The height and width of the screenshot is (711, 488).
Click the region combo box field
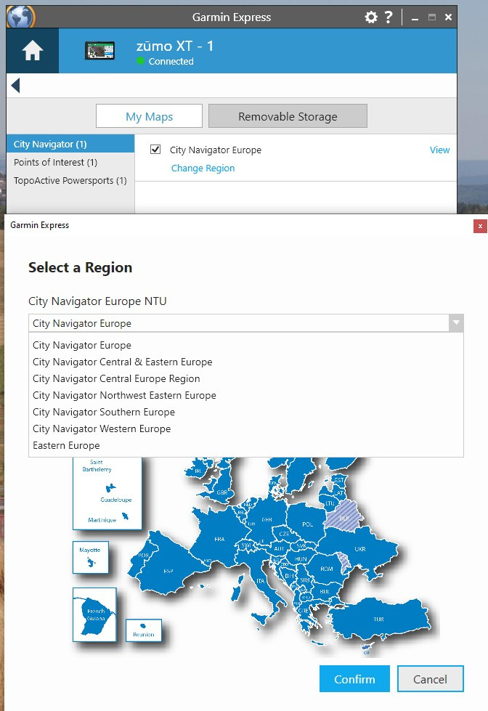245,323
